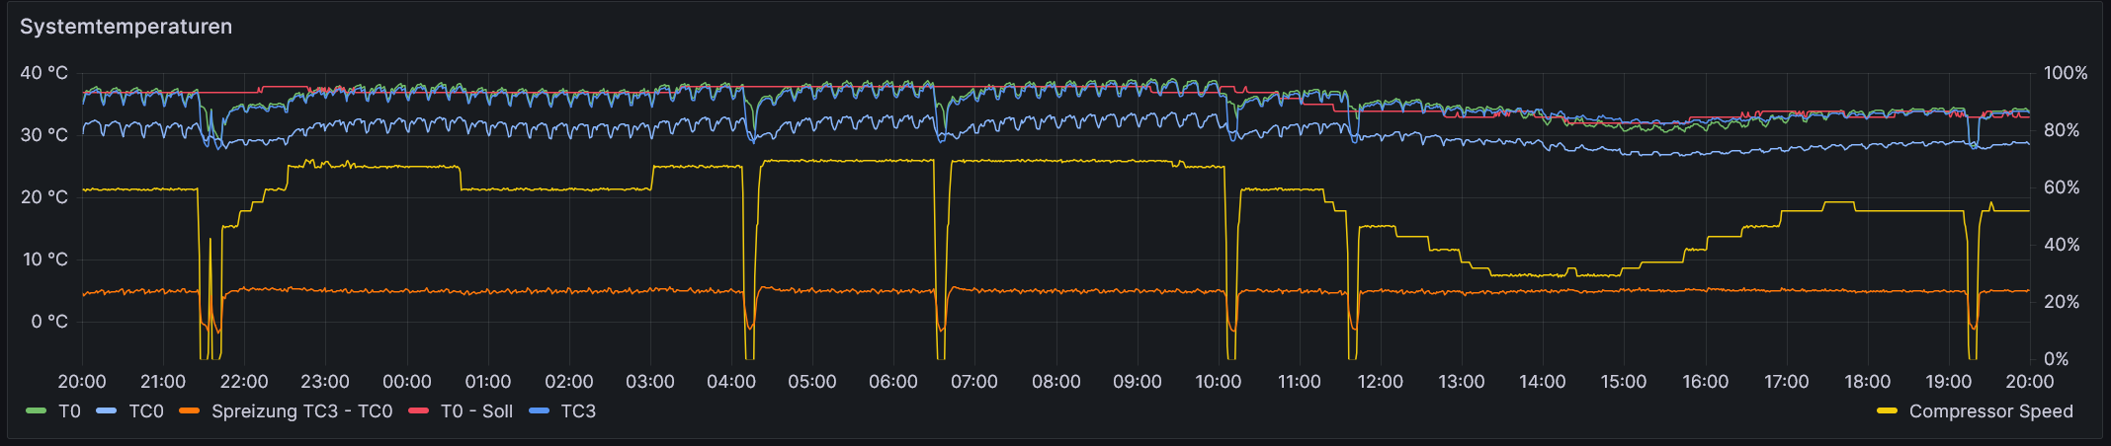This screenshot has height=446, width=2111.
Task: Click the 100% right axis label
Action: pos(2066,73)
